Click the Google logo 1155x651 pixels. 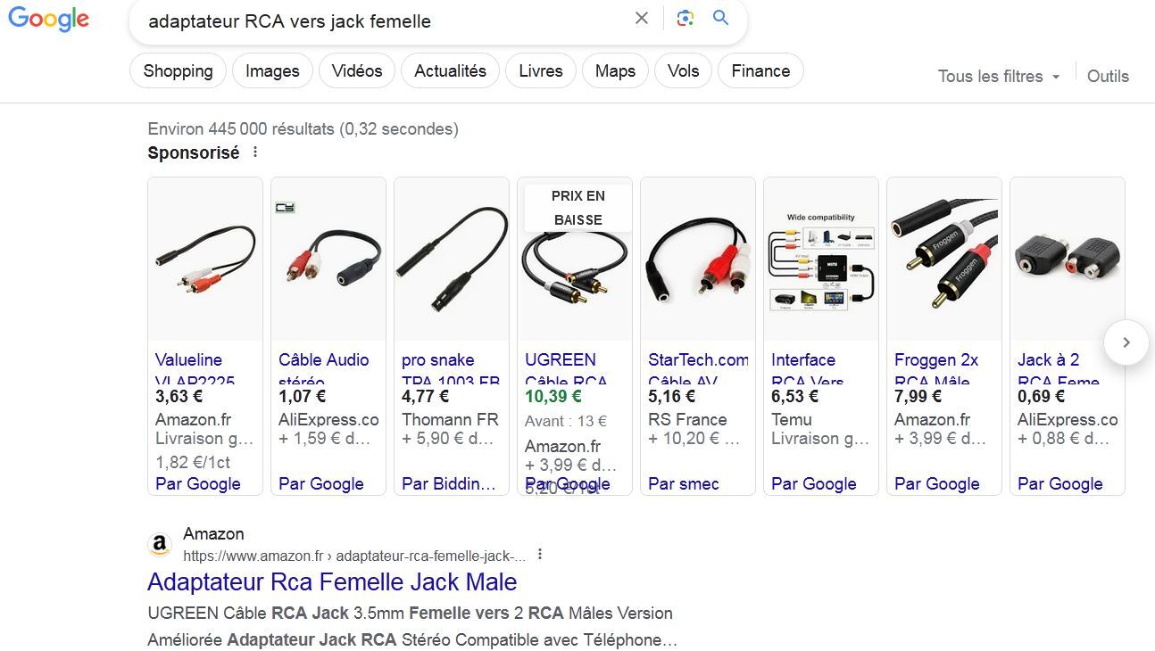[x=48, y=19]
